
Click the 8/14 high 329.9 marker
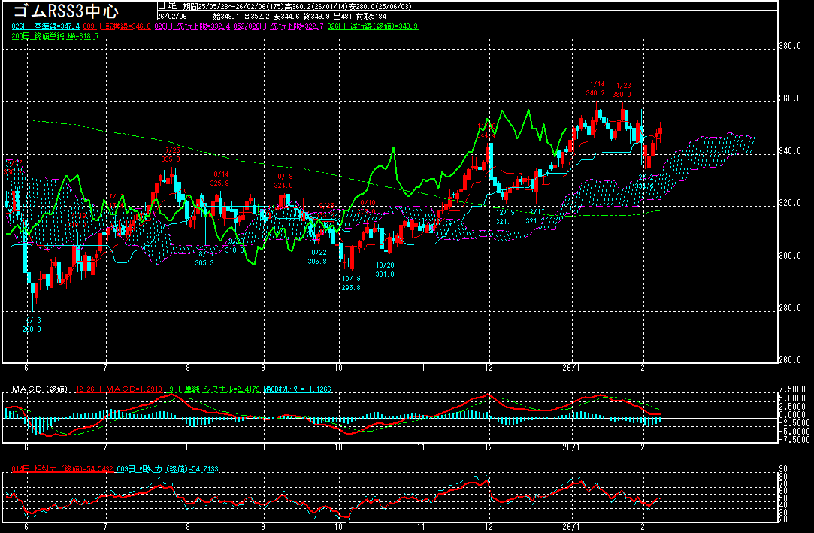click(x=219, y=179)
